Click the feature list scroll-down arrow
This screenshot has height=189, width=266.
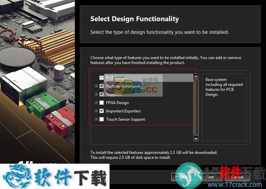point(196,138)
